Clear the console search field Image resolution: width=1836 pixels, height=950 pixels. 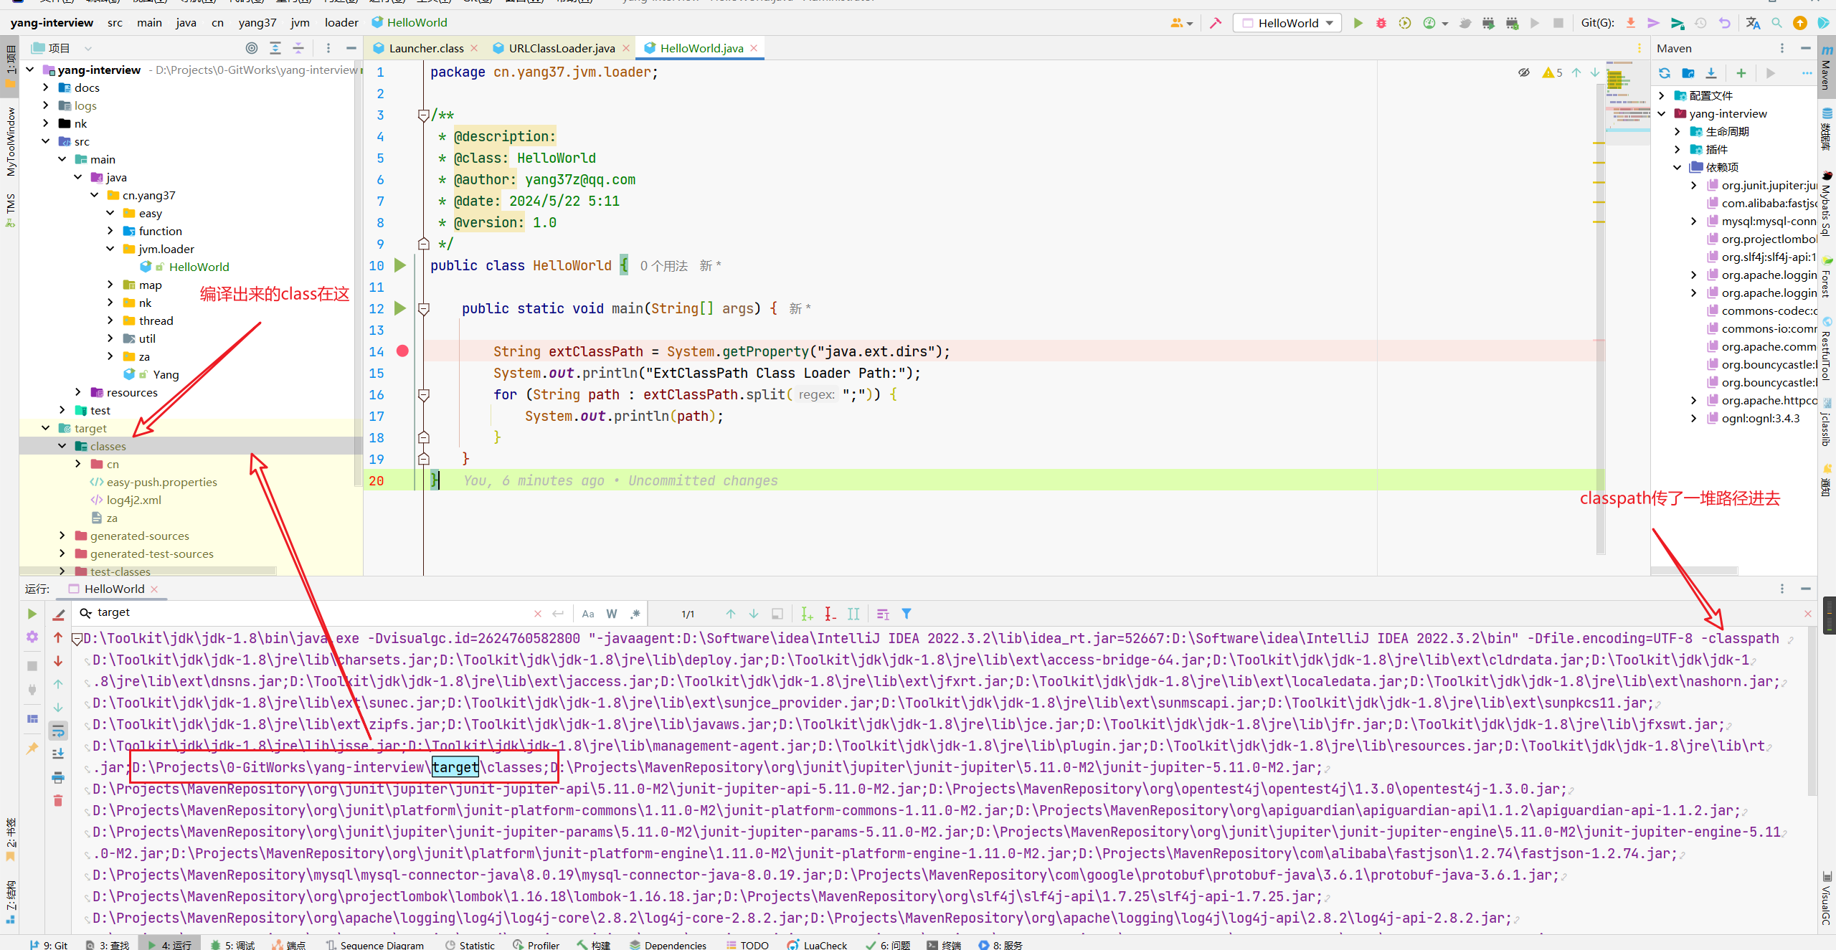538,614
